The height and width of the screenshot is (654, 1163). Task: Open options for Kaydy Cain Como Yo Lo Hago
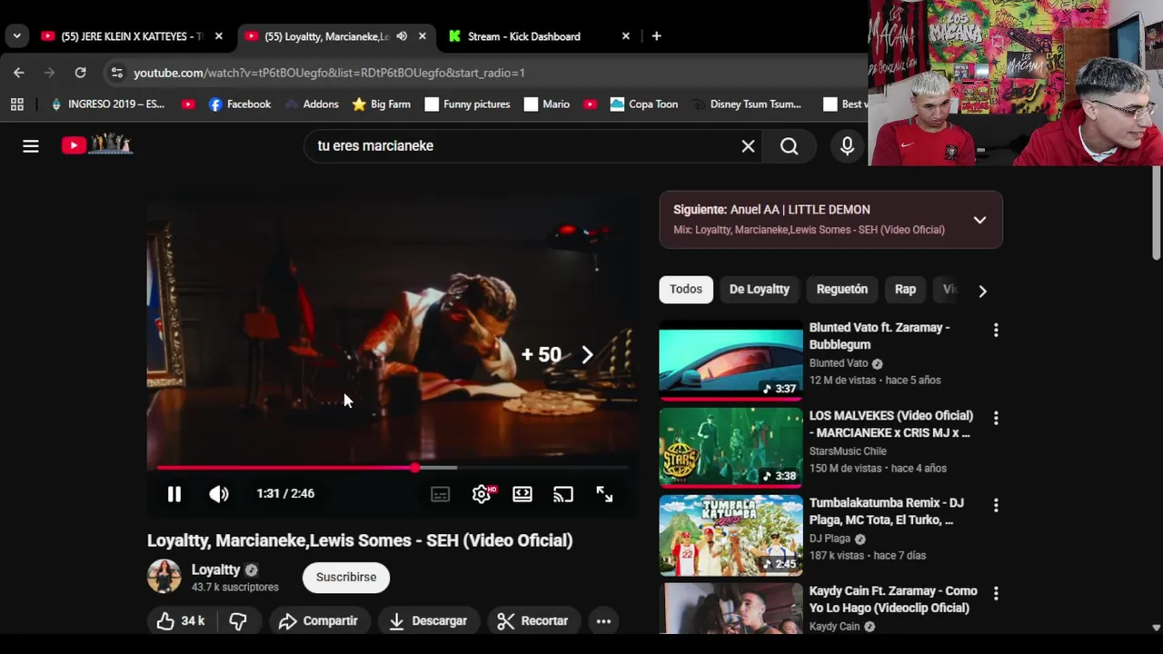coord(996,593)
